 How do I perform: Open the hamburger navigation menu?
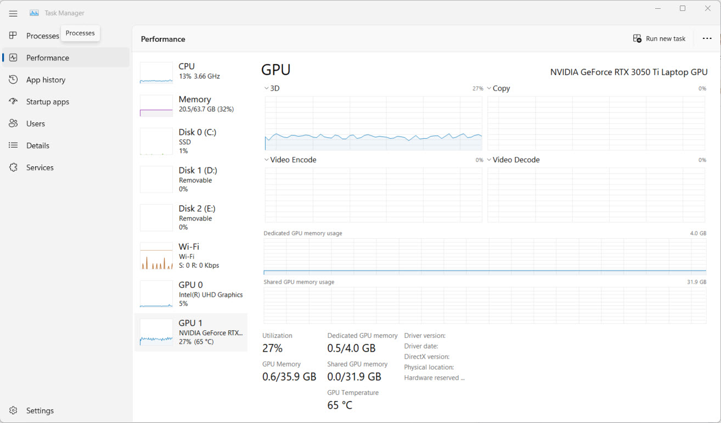pyautogui.click(x=13, y=14)
